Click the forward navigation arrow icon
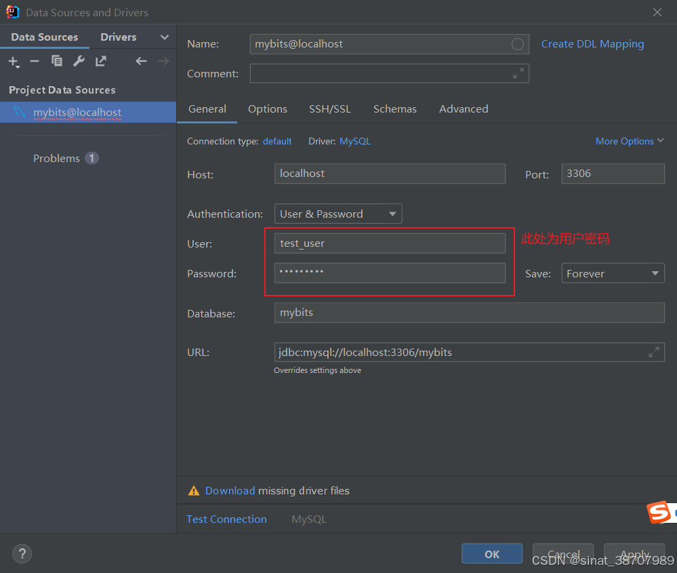Screen dimensions: 677x573 (x=163, y=61)
